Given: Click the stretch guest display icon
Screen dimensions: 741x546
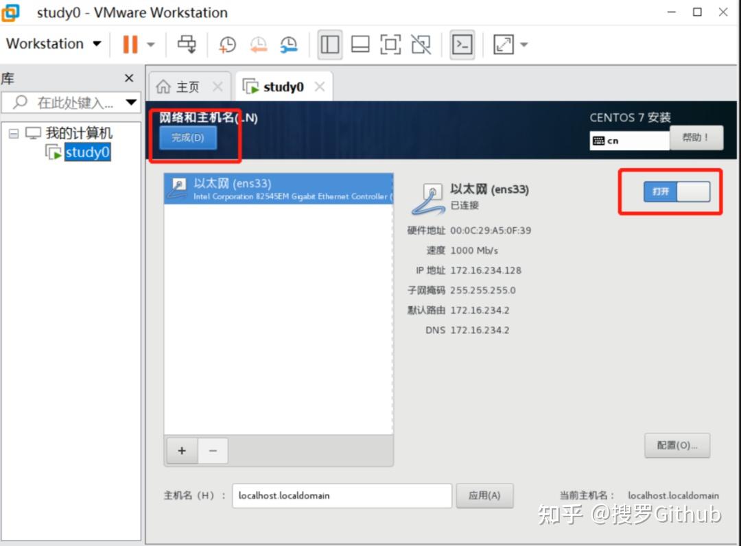Looking at the screenshot, I should coord(504,45).
